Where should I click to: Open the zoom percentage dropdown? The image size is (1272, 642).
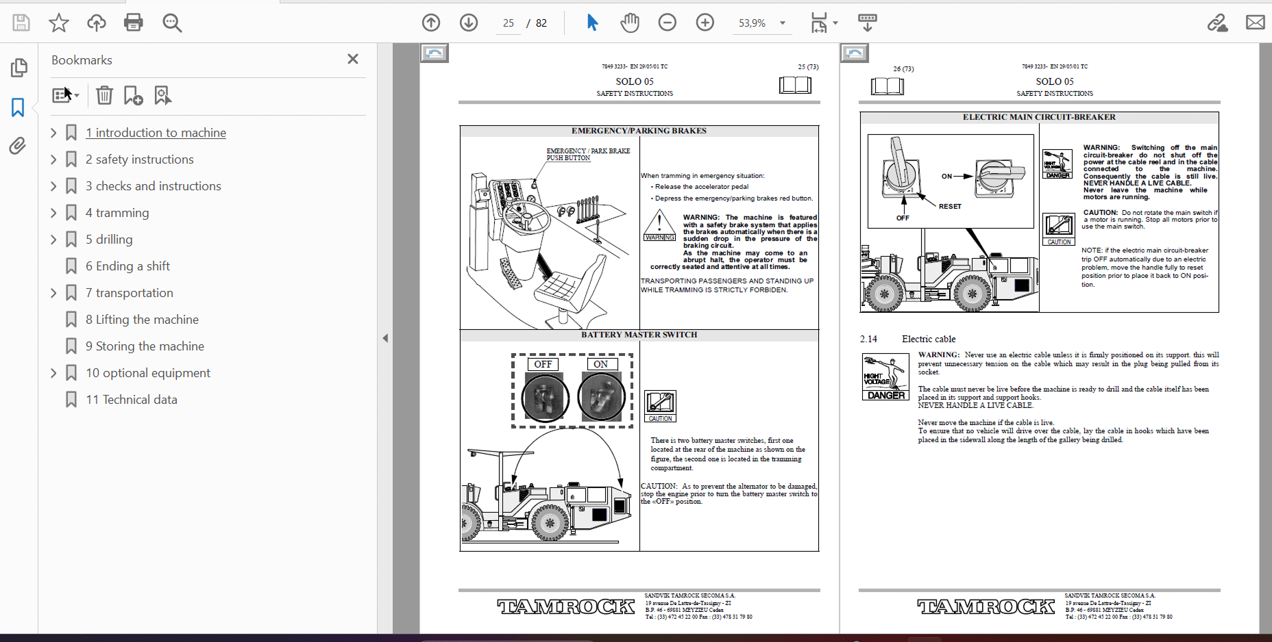pos(783,23)
